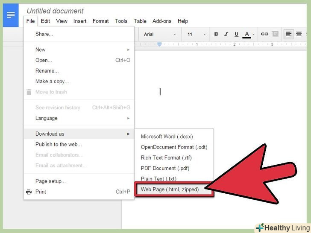Download as PDF Document (.pdf)
The image size is (311, 233).
174,168
